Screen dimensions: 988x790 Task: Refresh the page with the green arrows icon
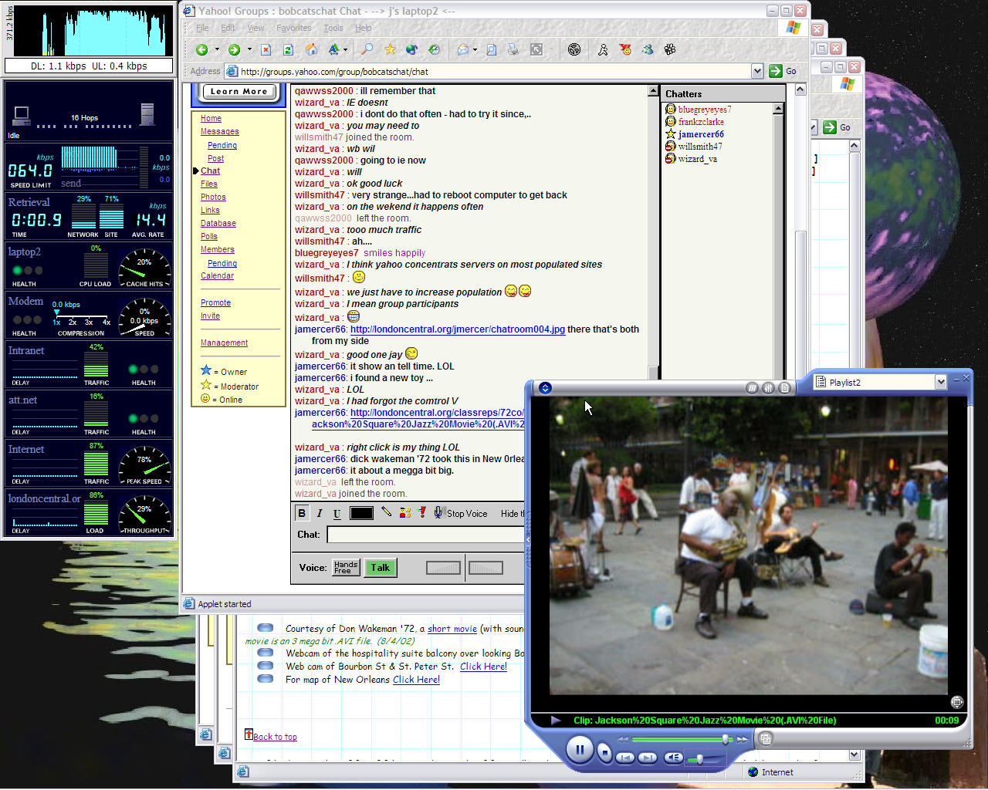[x=288, y=49]
